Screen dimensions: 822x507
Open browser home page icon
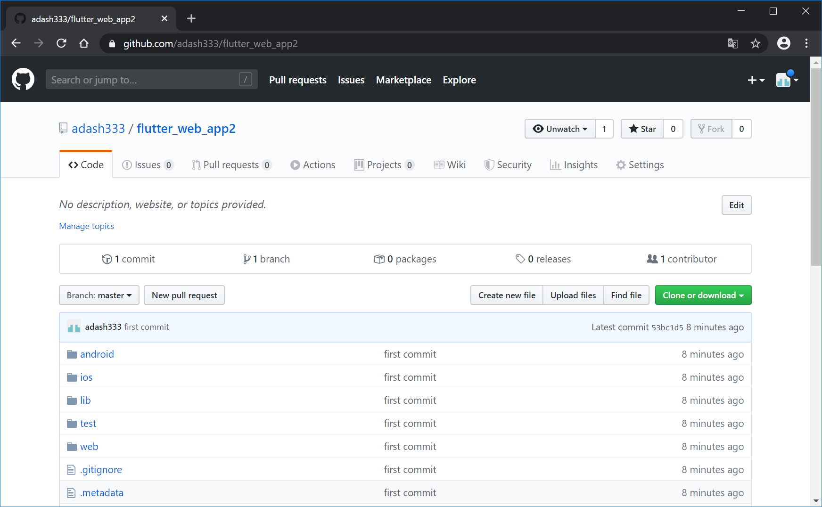pyautogui.click(x=84, y=43)
